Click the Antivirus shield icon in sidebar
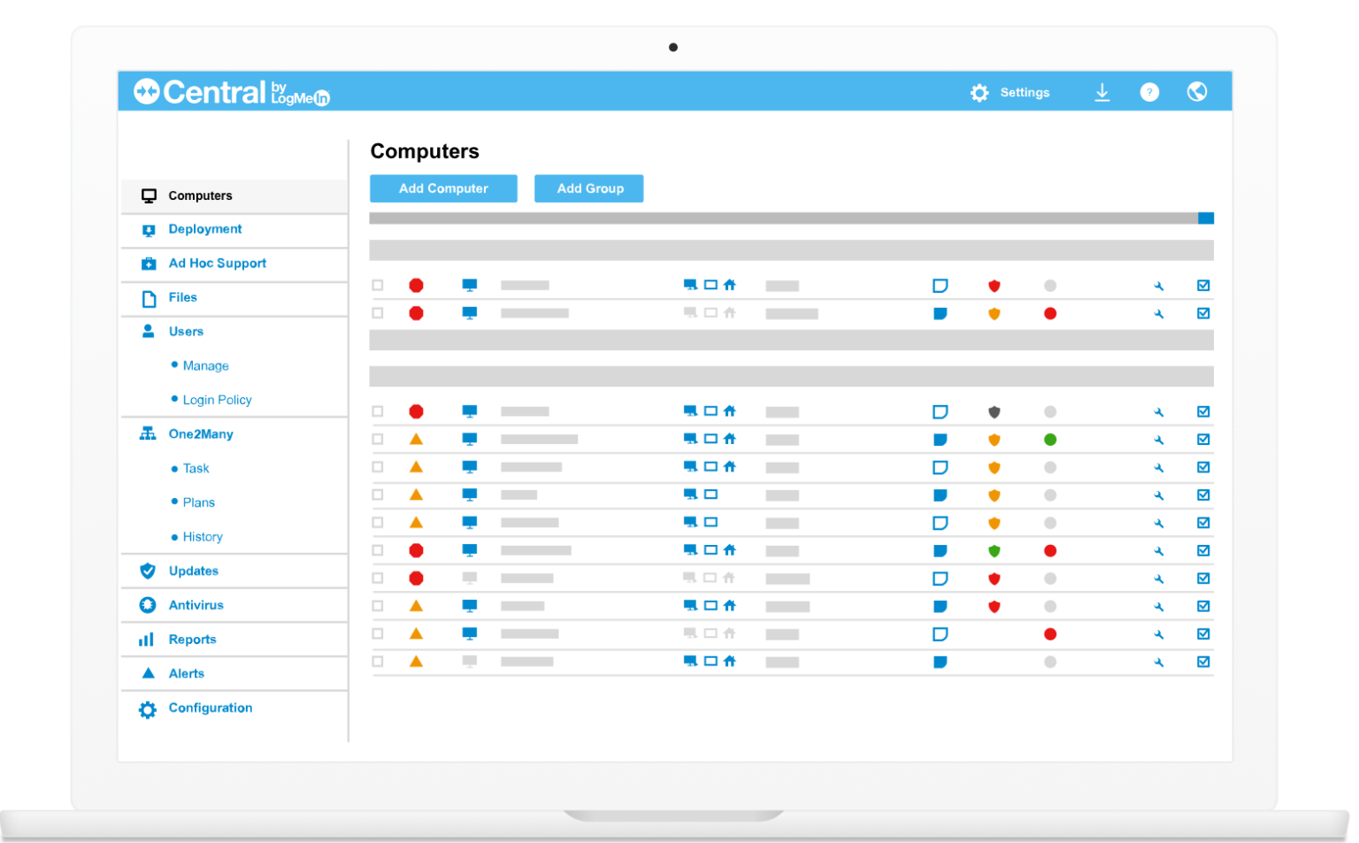This screenshot has height=843, width=1359. (147, 605)
